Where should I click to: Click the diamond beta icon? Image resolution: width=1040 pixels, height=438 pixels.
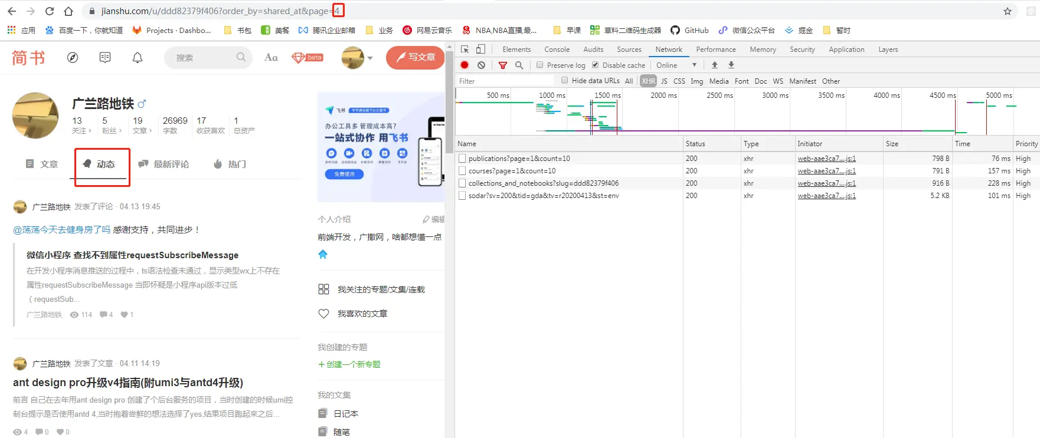pos(308,57)
